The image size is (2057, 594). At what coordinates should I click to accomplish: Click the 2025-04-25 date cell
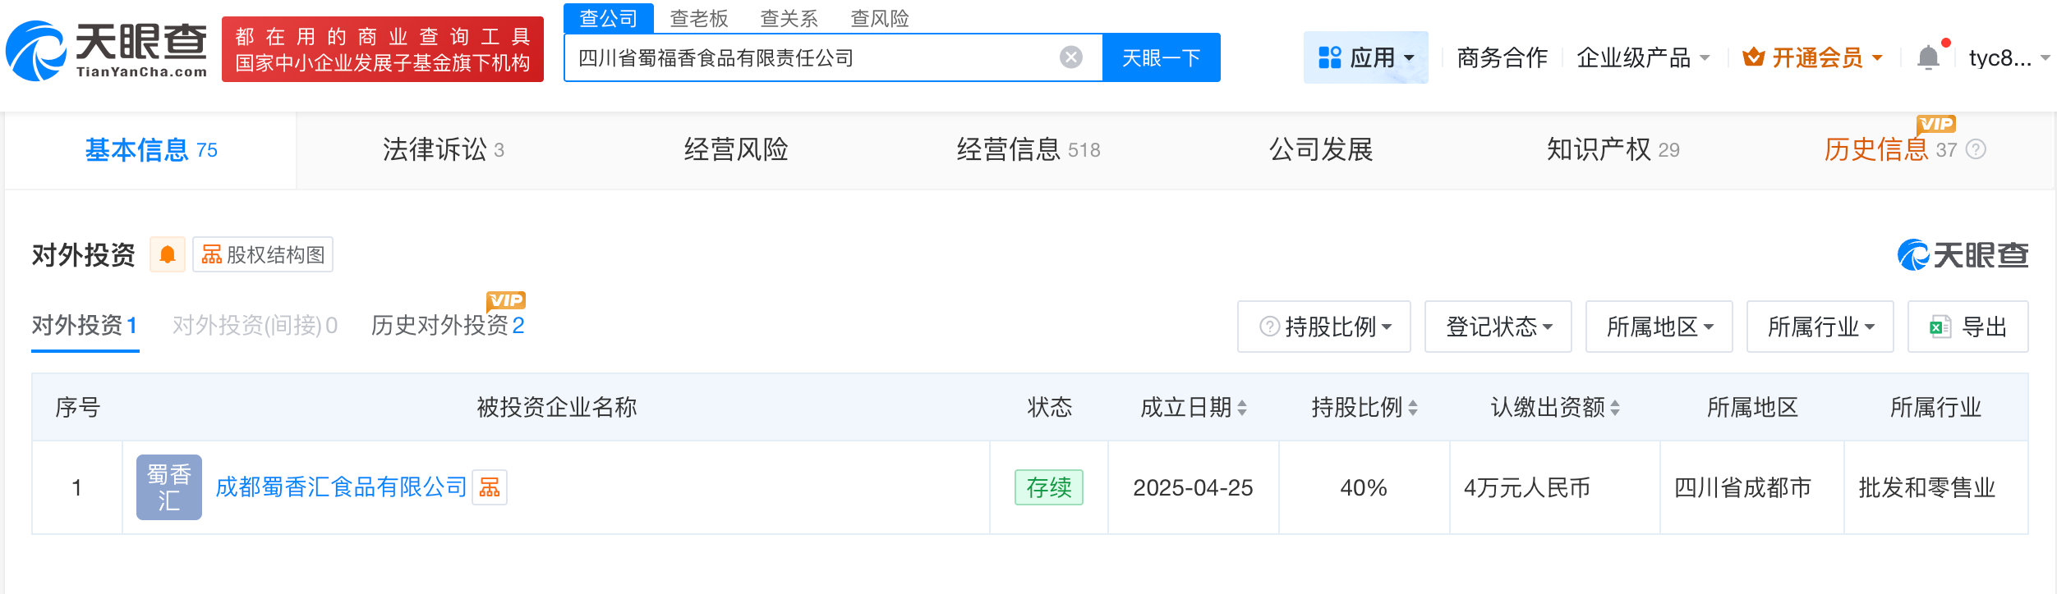(x=1193, y=488)
